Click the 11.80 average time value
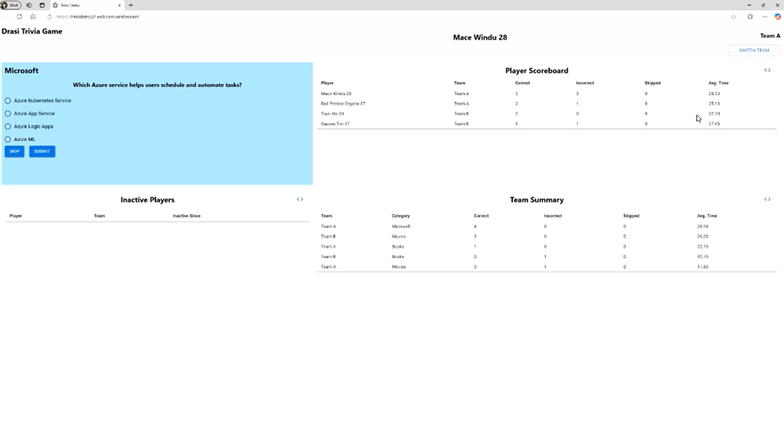This screenshot has height=440, width=784. [703, 266]
